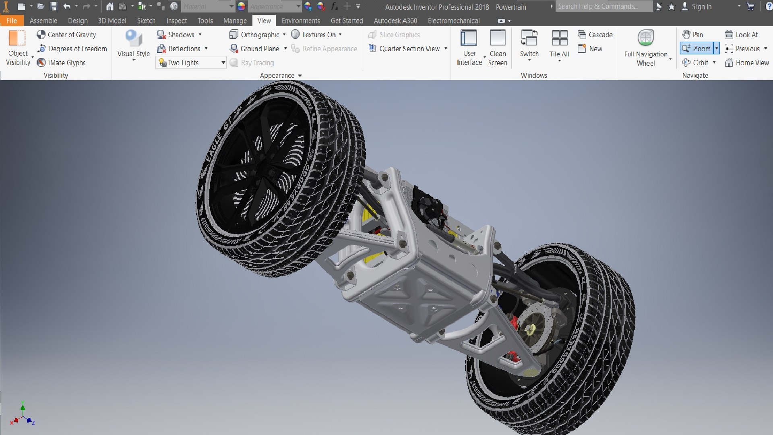This screenshot has width=773, height=435.
Task: Cascade the open windows
Action: click(x=595, y=35)
